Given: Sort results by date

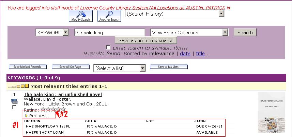Looking at the screenshot, I should click(185, 54).
